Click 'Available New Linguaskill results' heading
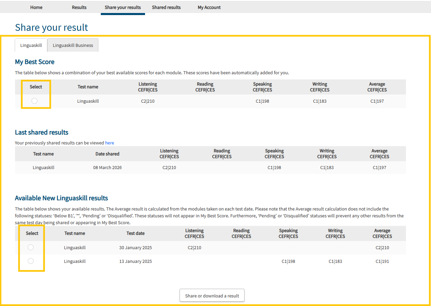The width and height of the screenshot is (431, 306). coord(61,198)
